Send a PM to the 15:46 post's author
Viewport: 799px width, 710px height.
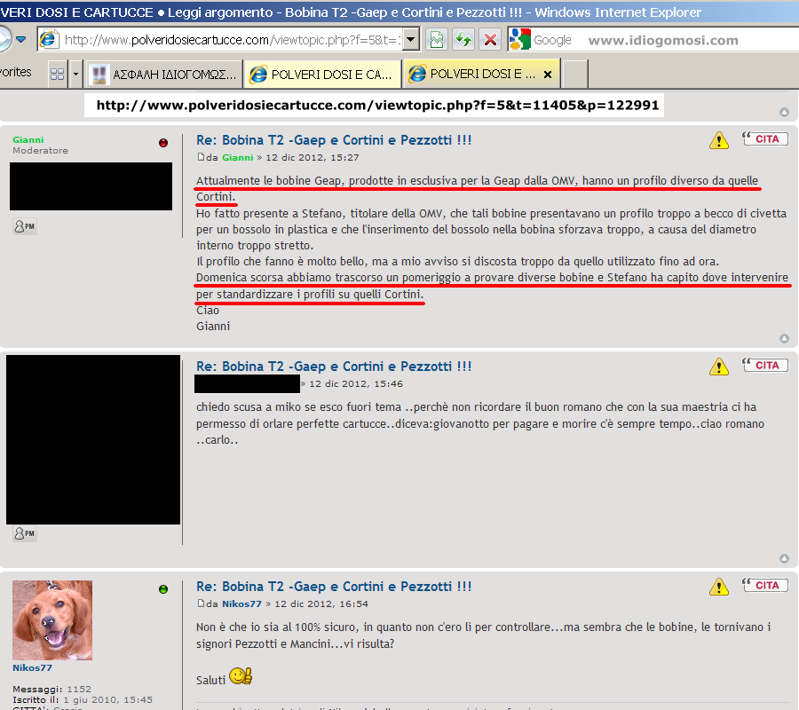tap(25, 533)
